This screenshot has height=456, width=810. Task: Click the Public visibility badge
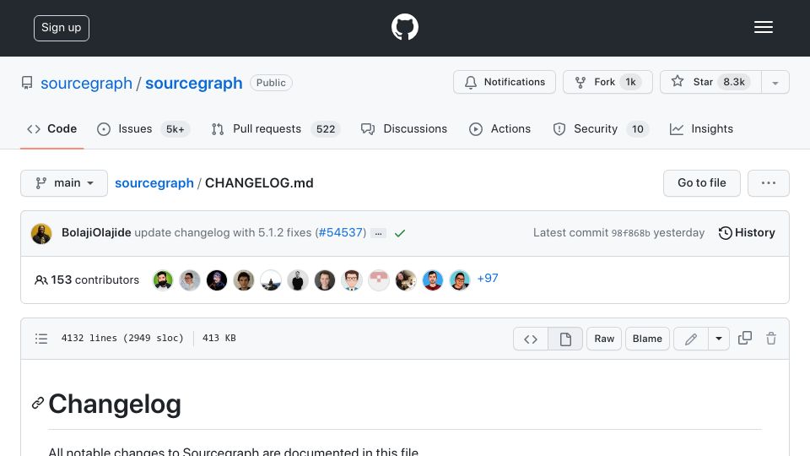[271, 83]
